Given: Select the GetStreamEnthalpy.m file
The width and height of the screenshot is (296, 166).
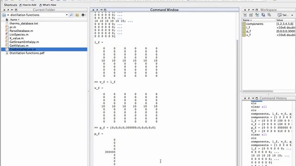Looking at the screenshot, I should pos(24,42).
